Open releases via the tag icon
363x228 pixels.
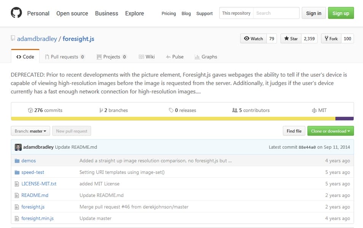171,110
